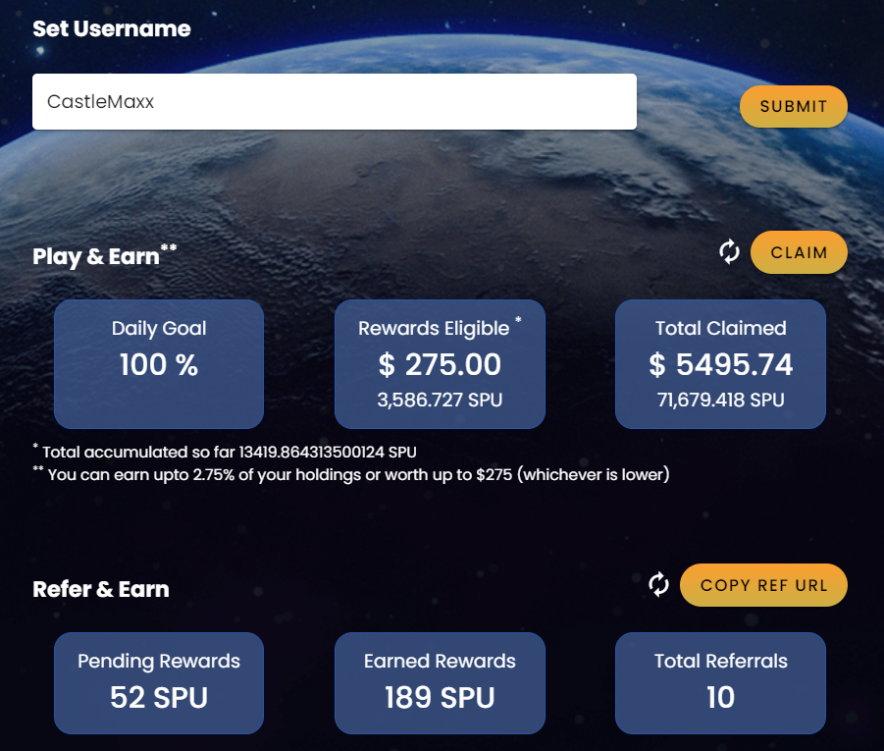Click the refresh icon beside the Claim button

click(x=729, y=251)
